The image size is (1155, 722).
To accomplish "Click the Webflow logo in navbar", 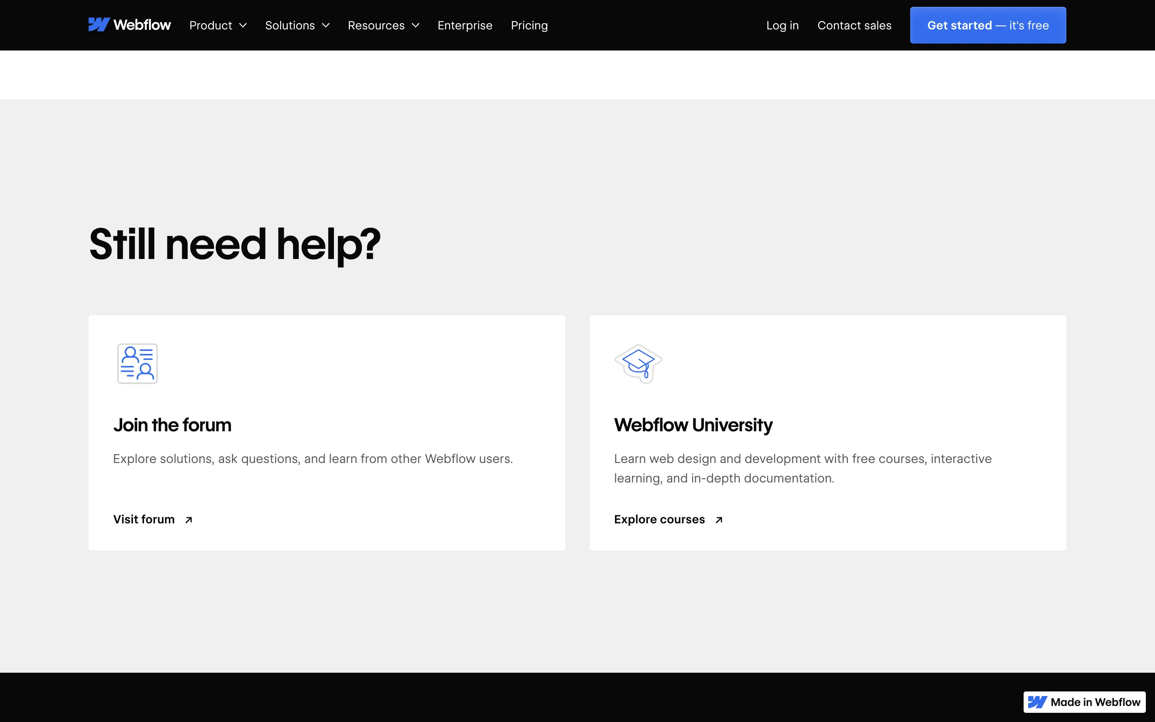I will 99,25.
